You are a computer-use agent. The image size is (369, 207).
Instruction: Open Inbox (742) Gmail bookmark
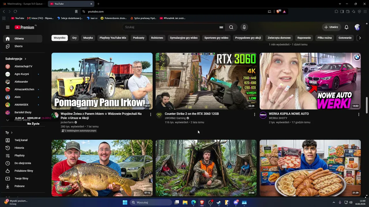pos(40,18)
